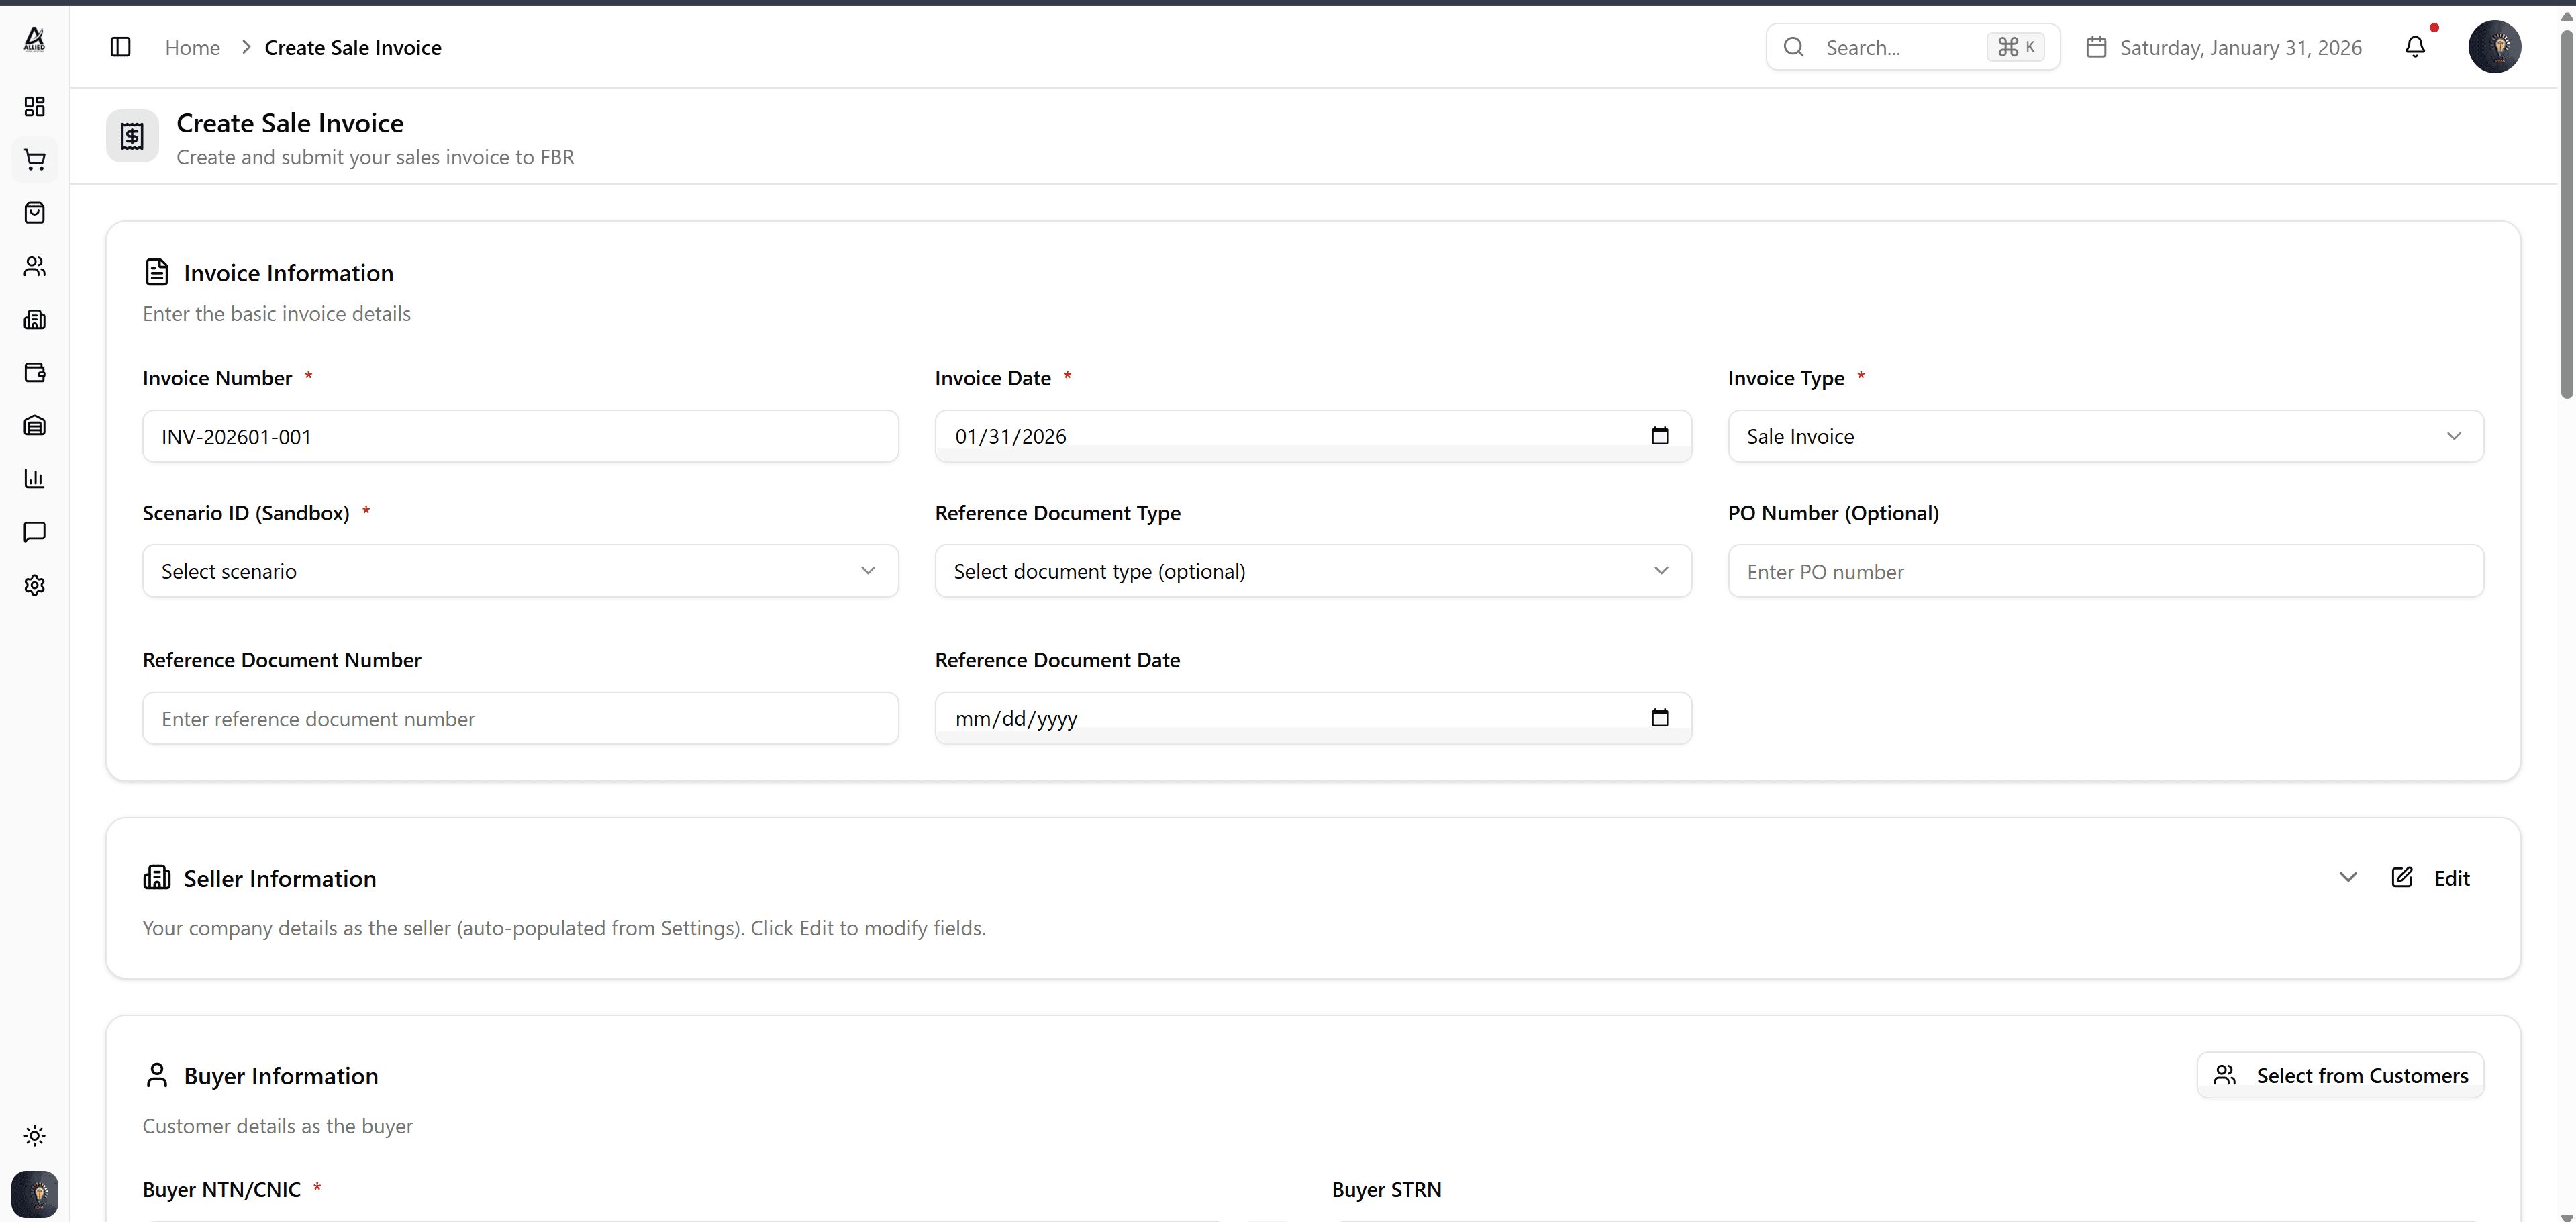View the reports bar chart icon
The height and width of the screenshot is (1222, 2576).
(x=34, y=479)
